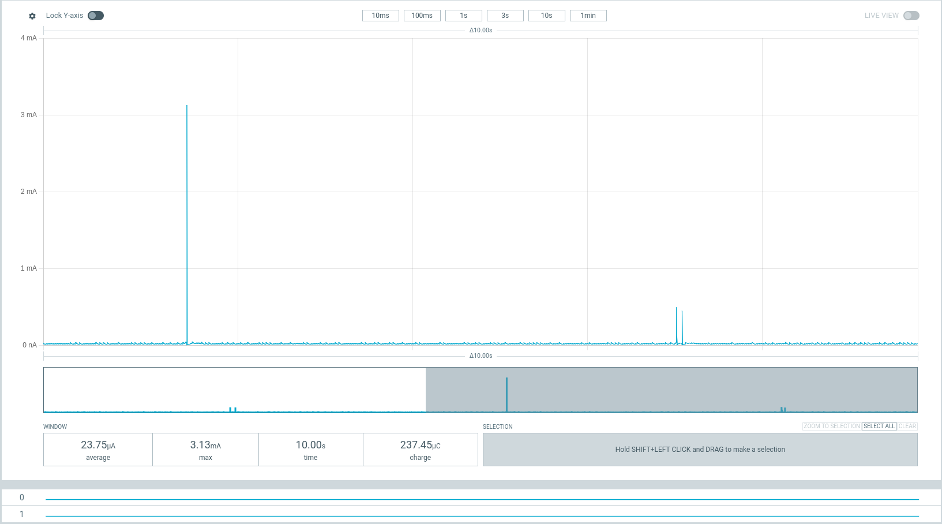This screenshot has width=942, height=524.
Task: Switch to the 3s time window
Action: [x=505, y=15]
